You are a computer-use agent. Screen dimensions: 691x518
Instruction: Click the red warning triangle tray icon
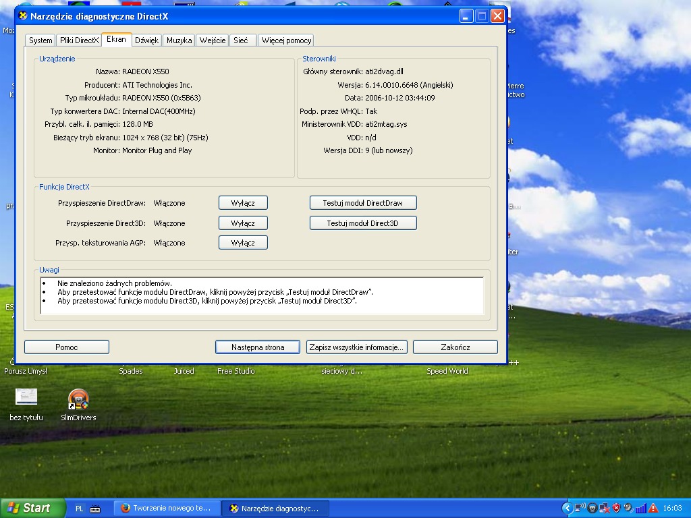coord(653,509)
